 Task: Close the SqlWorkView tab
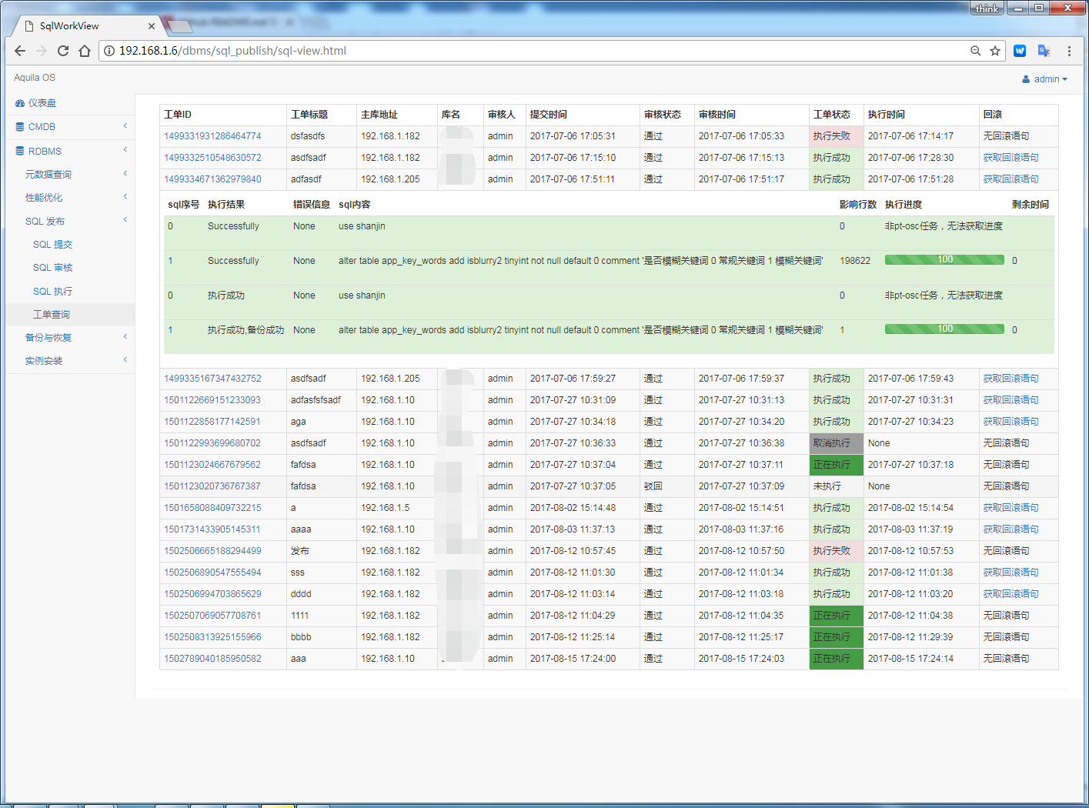[152, 26]
